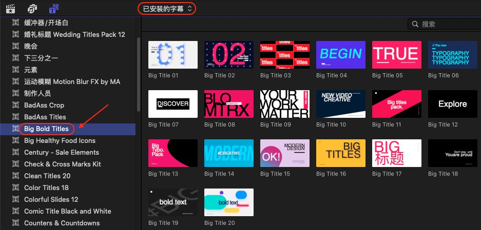Image resolution: width=481 pixels, height=230 pixels.
Task: Select the Big Title 12 Explore thumbnail
Action: pyautogui.click(x=453, y=104)
